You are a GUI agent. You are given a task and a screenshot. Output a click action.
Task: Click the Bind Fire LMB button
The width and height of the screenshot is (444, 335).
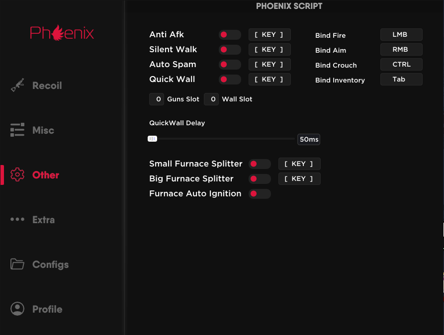click(x=401, y=35)
